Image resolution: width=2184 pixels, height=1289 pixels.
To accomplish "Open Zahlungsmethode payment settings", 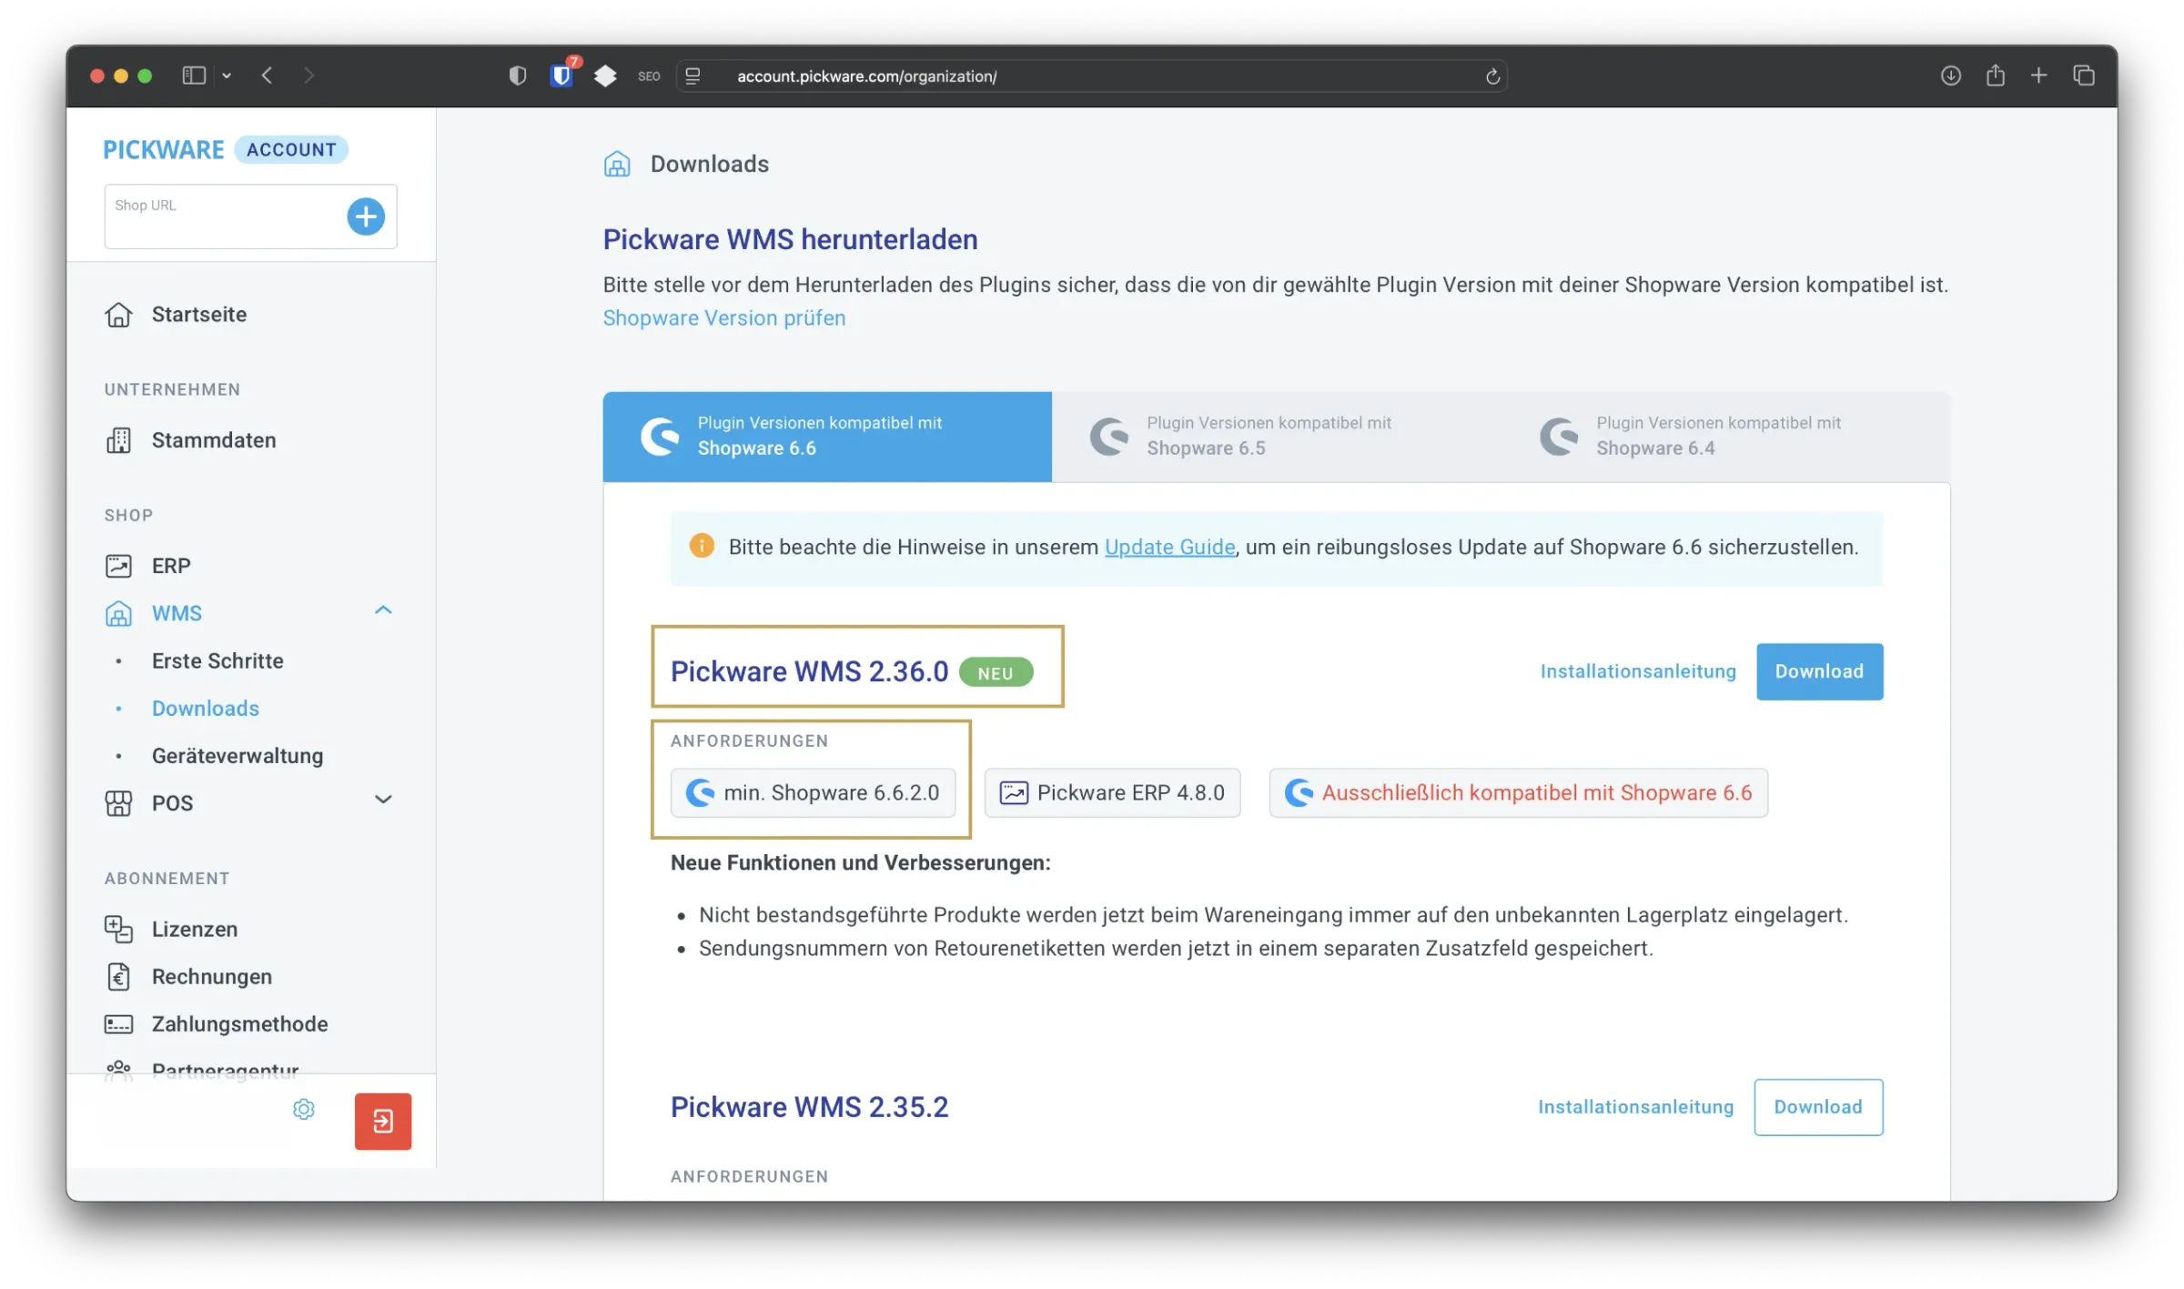I will tap(239, 1023).
